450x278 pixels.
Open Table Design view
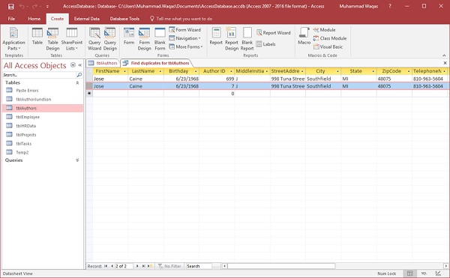coord(52,39)
